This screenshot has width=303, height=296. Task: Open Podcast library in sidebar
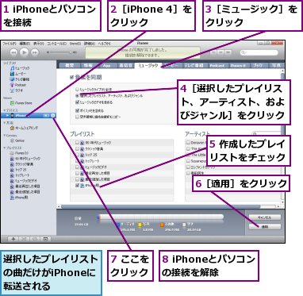point(18,85)
